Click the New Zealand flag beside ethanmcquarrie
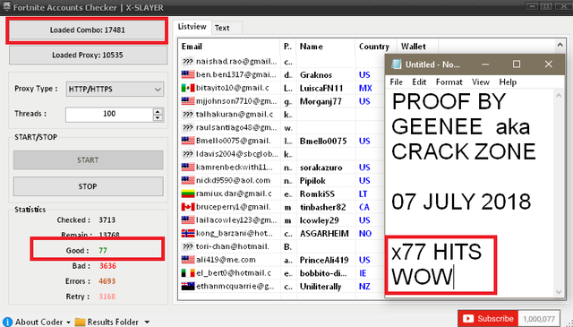The width and height of the screenshot is (573, 327). pyautogui.click(x=188, y=287)
